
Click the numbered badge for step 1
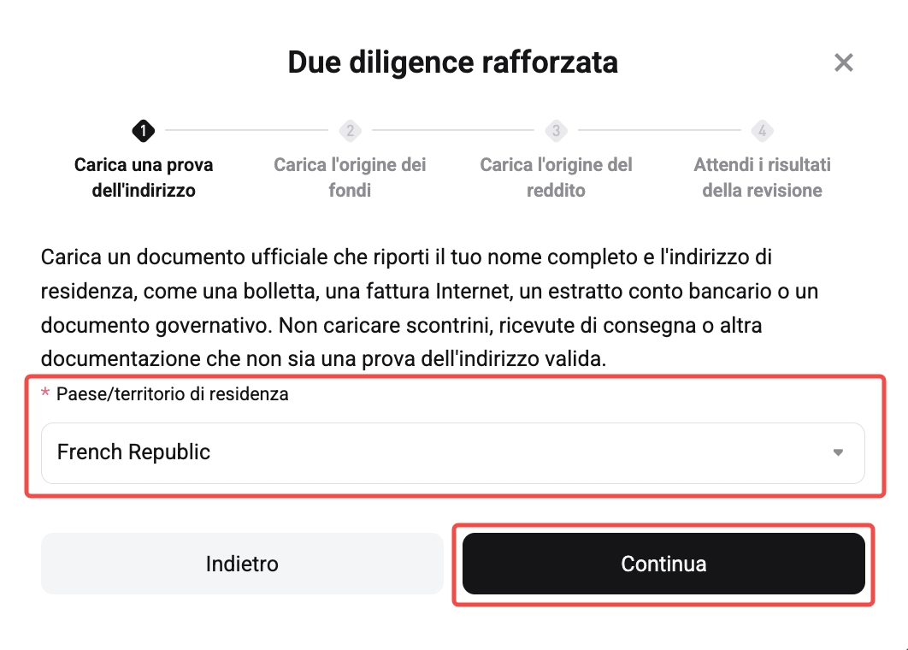(143, 131)
